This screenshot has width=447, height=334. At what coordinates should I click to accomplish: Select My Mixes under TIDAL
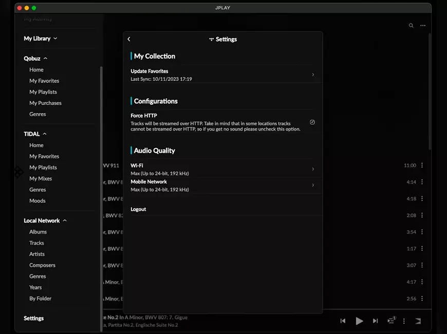41,179
